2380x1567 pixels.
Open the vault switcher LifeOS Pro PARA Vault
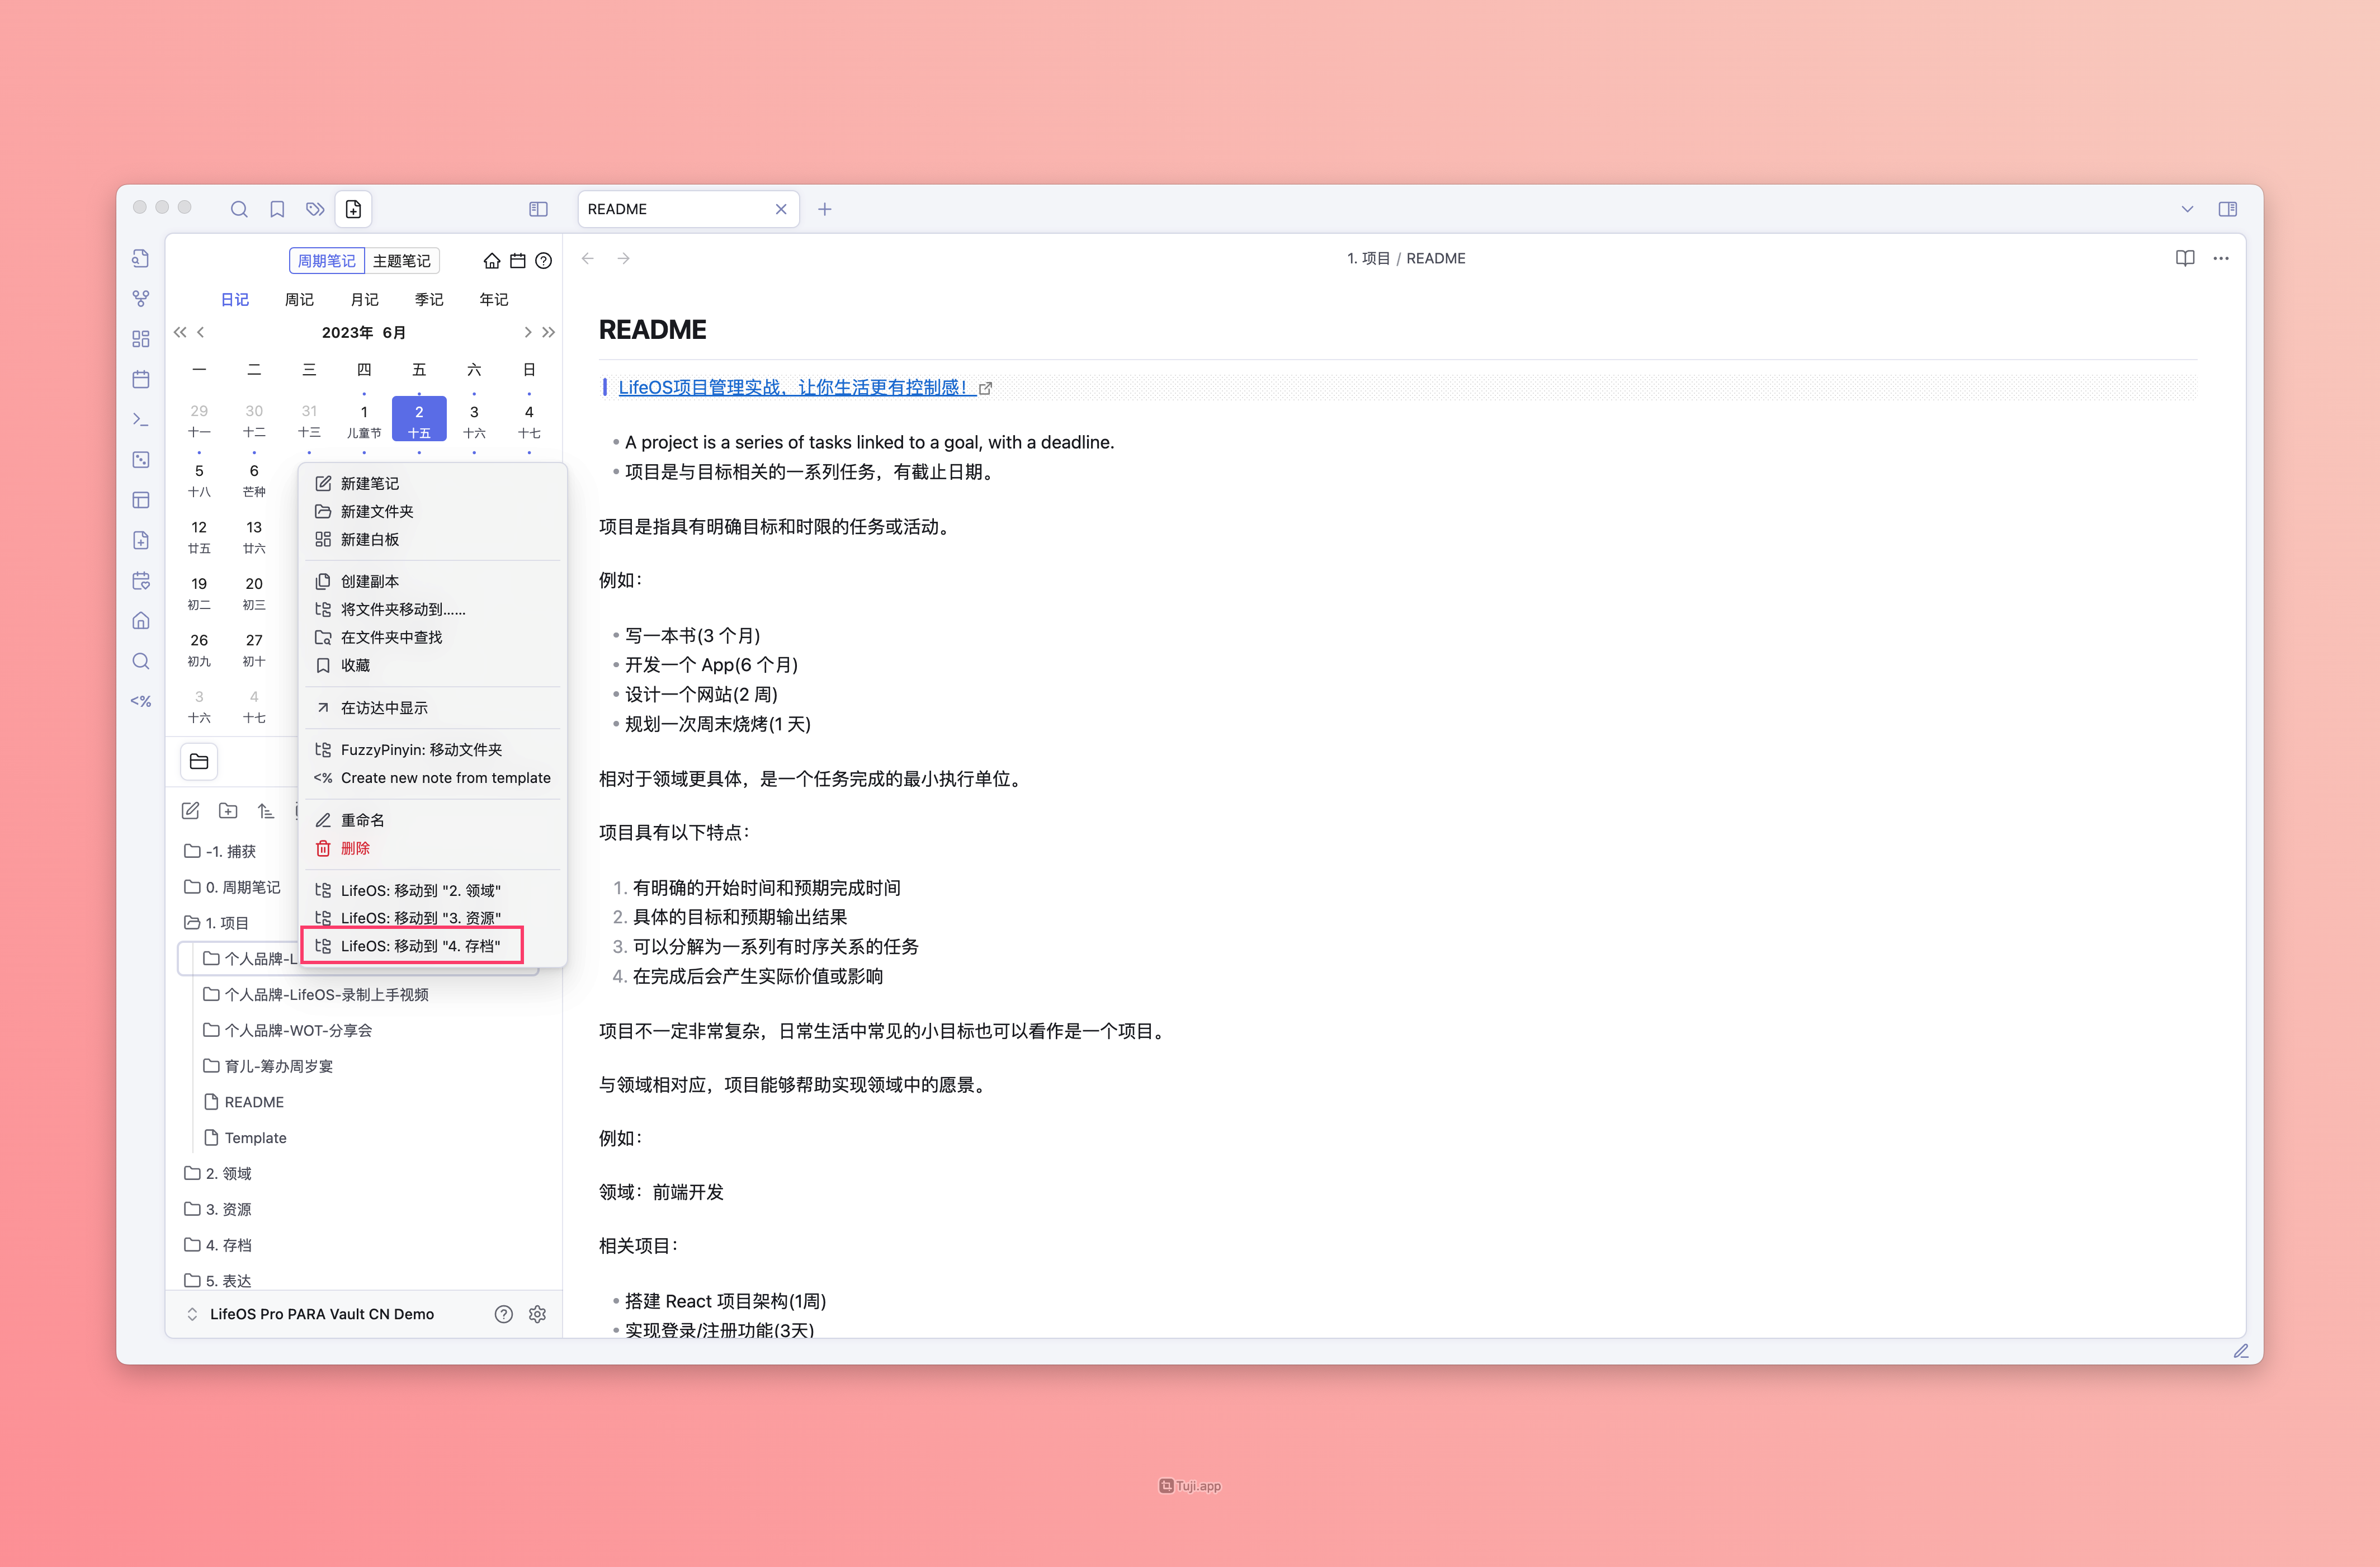[321, 1314]
